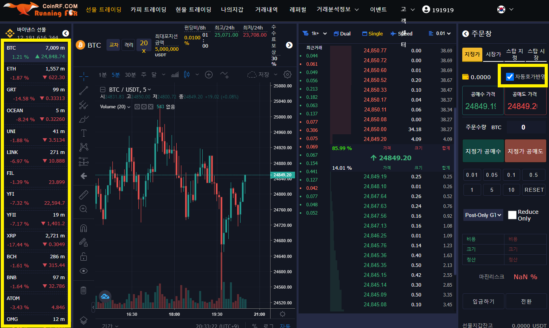549x328 pixels.
Task: Open the chart patterns tool
Action: [84, 147]
